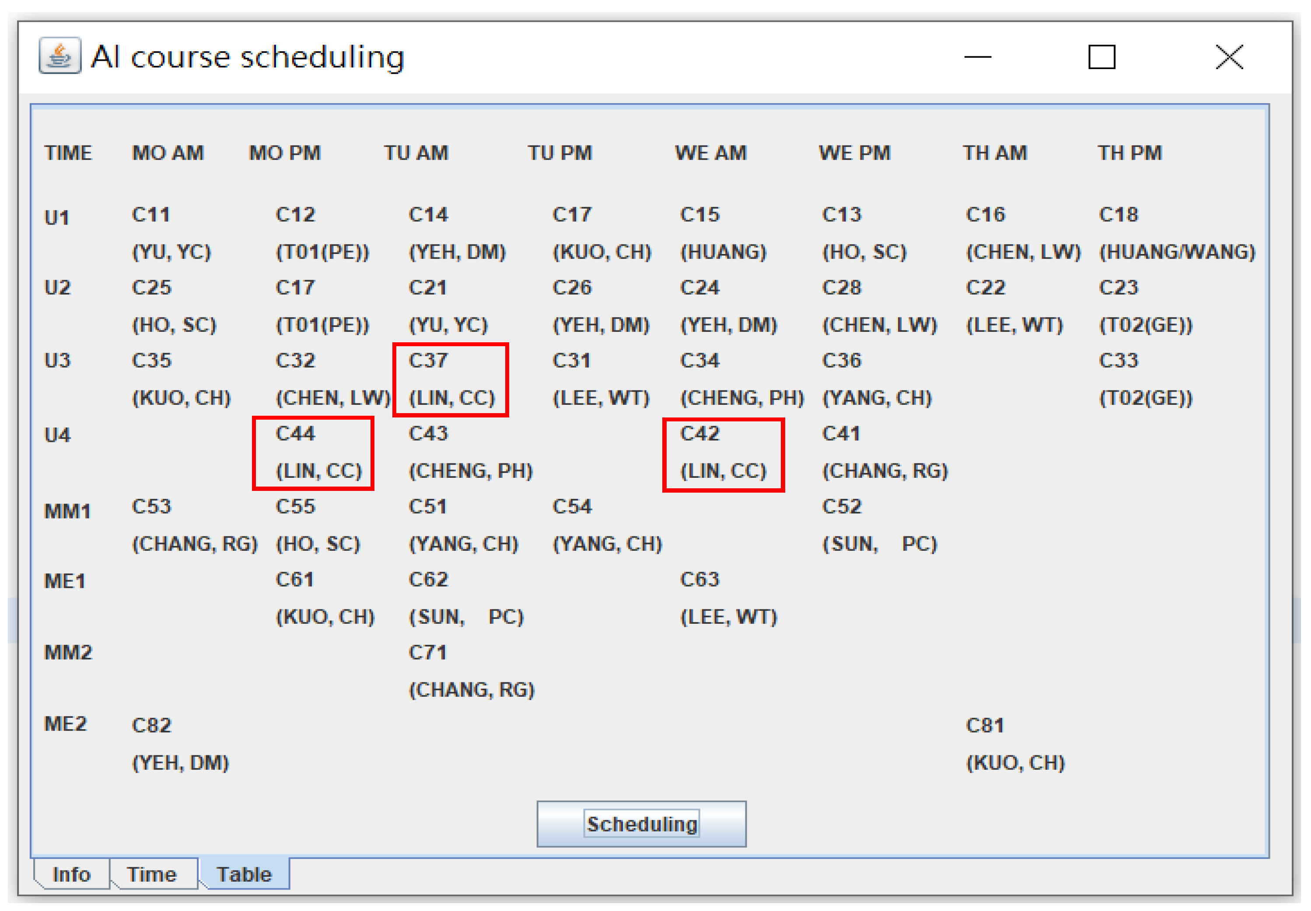This screenshot has width=1311, height=911.
Task: Select course C18 cell
Action: [1119, 214]
